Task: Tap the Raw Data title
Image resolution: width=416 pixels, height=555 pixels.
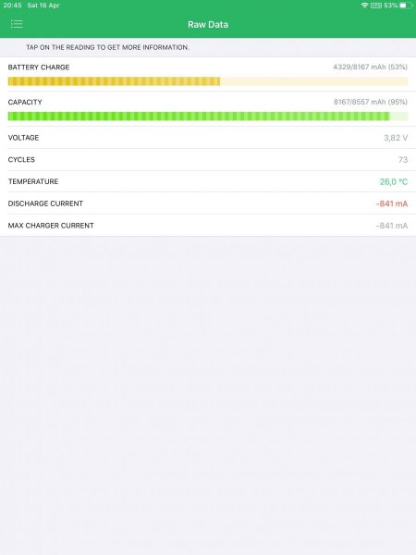Action: [208, 24]
